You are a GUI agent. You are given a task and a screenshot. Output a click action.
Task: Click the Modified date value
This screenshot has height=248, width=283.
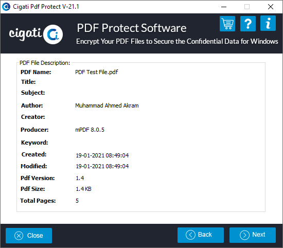click(x=102, y=166)
